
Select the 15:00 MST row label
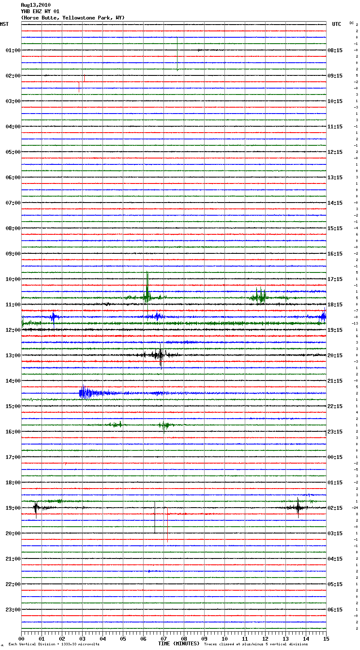13,406
